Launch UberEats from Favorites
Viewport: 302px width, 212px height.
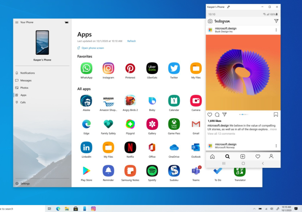[152, 68]
